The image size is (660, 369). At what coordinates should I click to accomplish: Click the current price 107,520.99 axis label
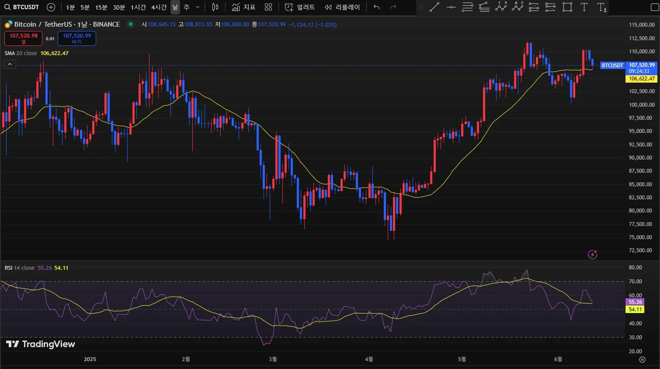pyautogui.click(x=642, y=65)
